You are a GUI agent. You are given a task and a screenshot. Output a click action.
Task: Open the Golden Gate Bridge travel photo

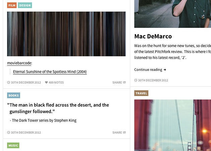tap(172, 125)
